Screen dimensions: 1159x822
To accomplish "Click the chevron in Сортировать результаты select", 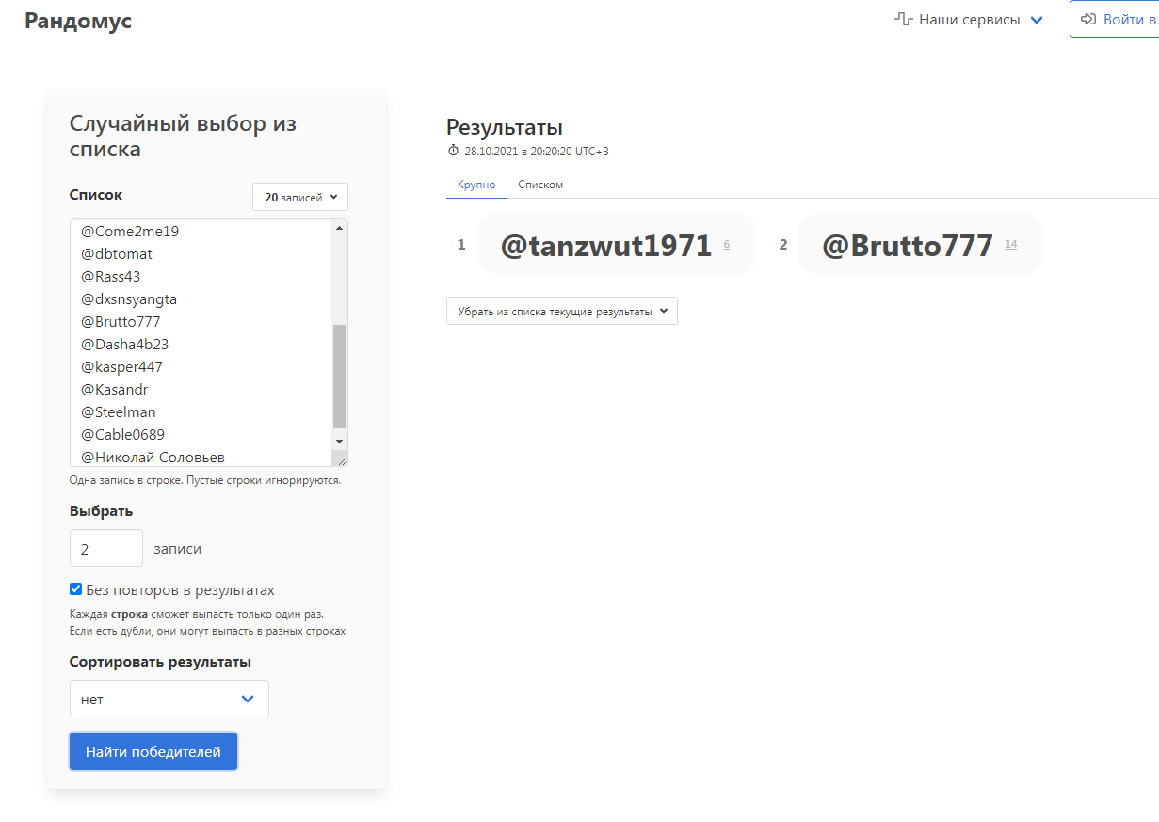I will click(248, 699).
